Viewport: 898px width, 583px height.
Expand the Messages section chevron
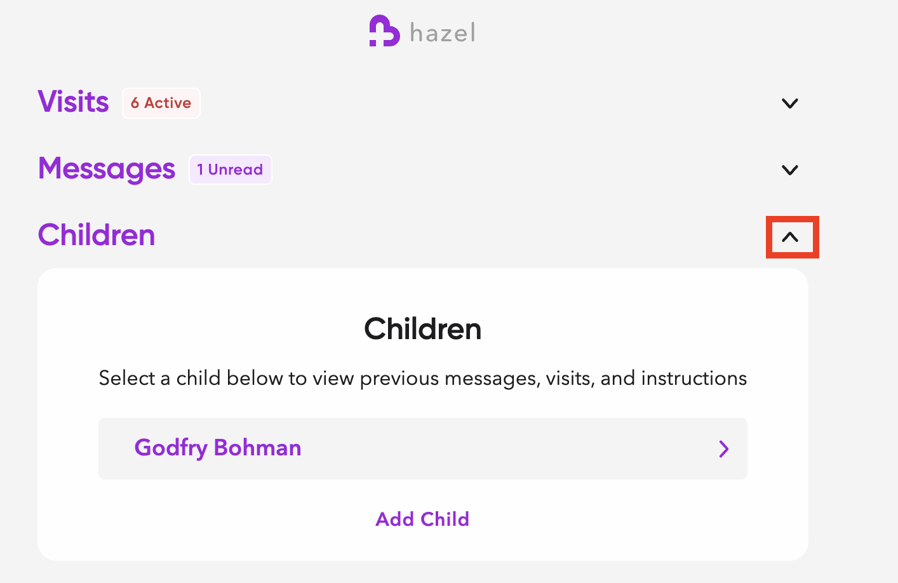789,170
